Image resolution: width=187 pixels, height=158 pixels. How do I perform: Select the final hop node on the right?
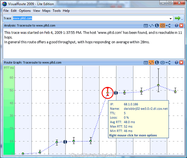pos(175,92)
